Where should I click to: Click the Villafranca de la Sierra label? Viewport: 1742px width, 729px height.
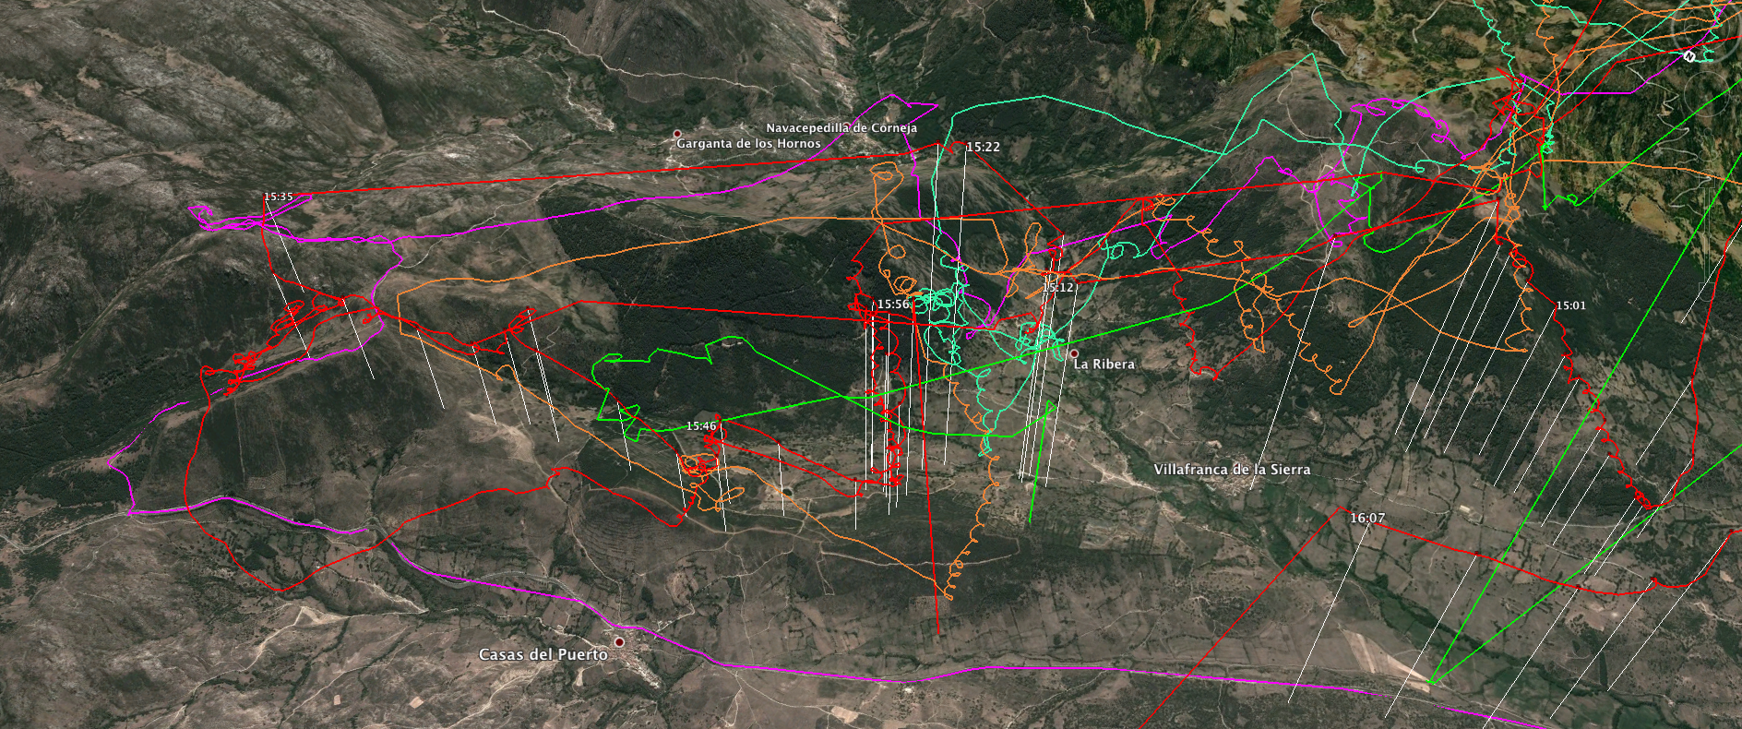(1232, 470)
